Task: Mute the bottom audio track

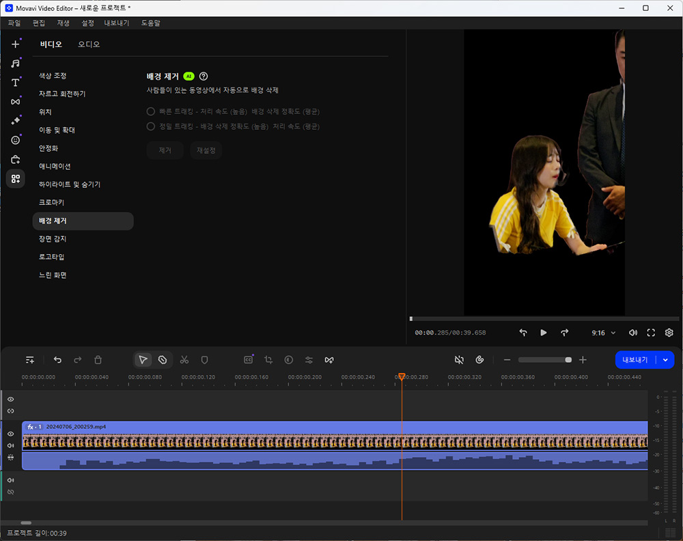Action: (11, 480)
